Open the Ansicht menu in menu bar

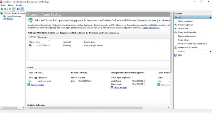tap(19, 5)
